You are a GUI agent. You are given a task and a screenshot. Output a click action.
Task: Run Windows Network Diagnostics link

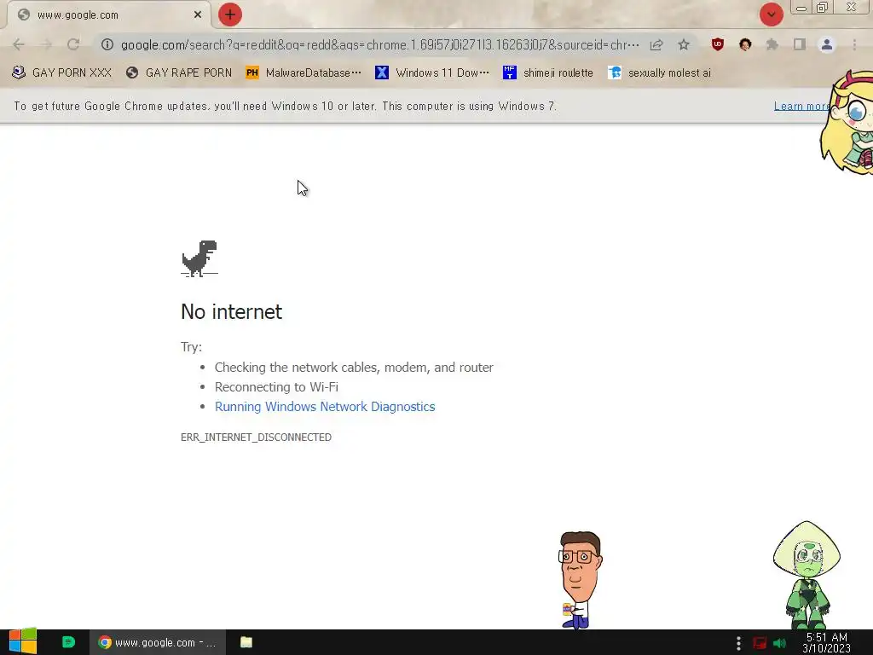[x=325, y=407]
